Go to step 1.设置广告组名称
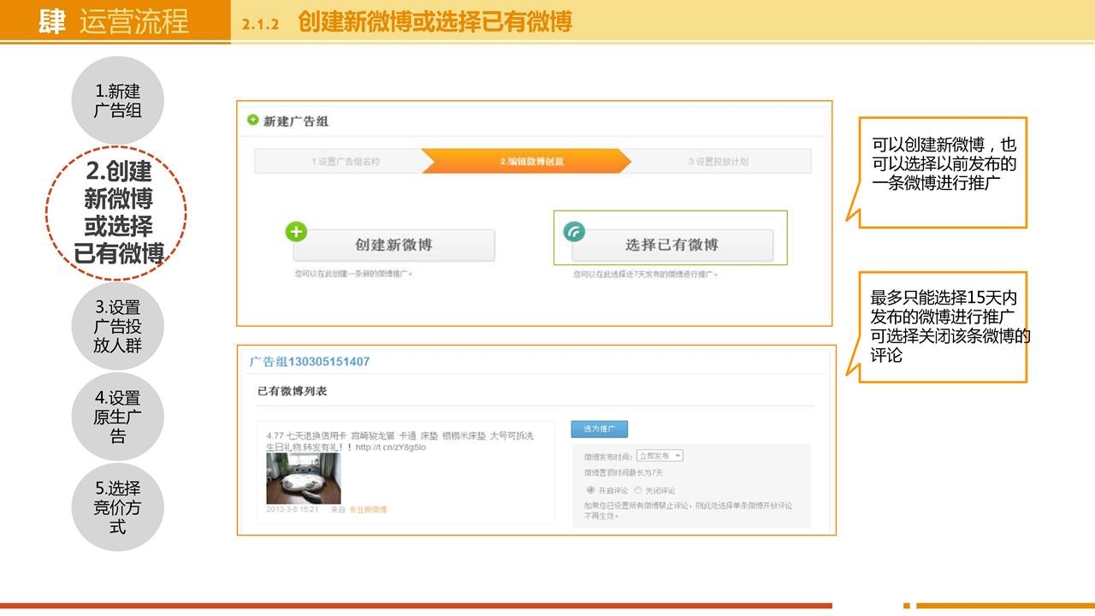This screenshot has height=616, width=1095. click(346, 162)
